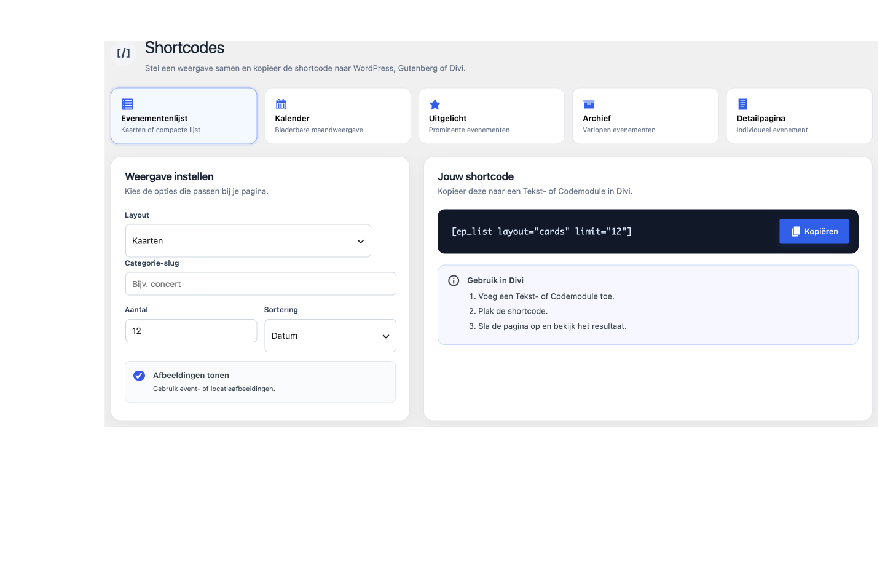Viewport: 885px width, 573px height.
Task: Click the Kopiëren button
Action: tap(814, 231)
